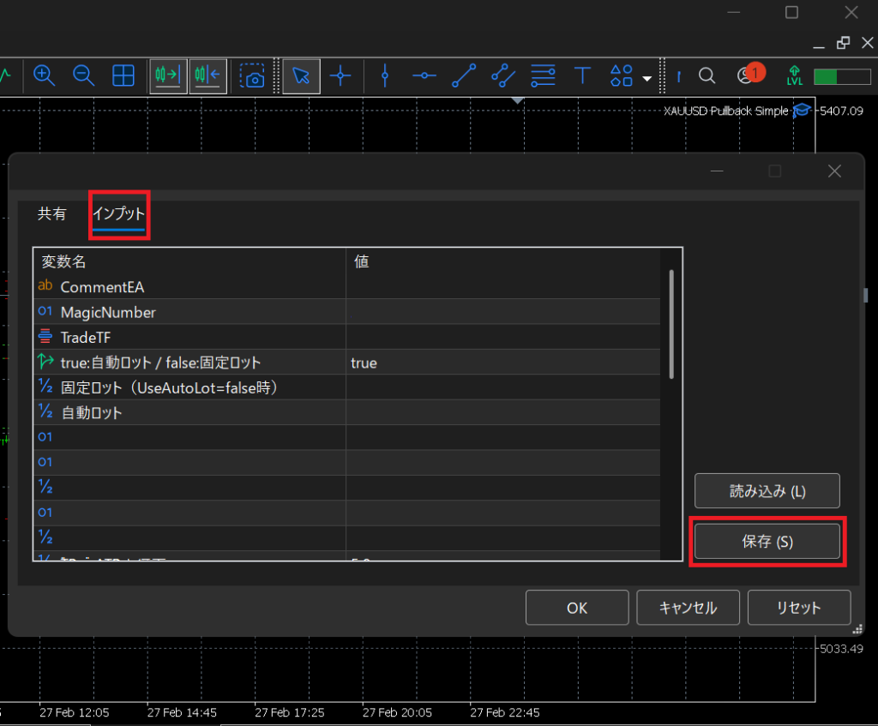Image resolution: width=878 pixels, height=726 pixels.
Task: Expand the shapes objects dropdown arrow
Action: click(646, 80)
